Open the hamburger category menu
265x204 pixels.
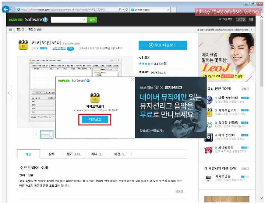tap(10, 30)
